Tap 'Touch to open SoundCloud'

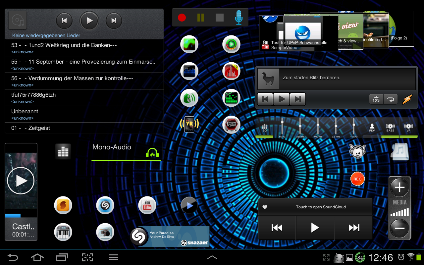point(321,207)
